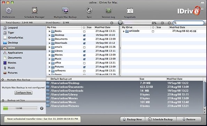
Task: Expand the emails folder
Action: [x=49, y=47]
